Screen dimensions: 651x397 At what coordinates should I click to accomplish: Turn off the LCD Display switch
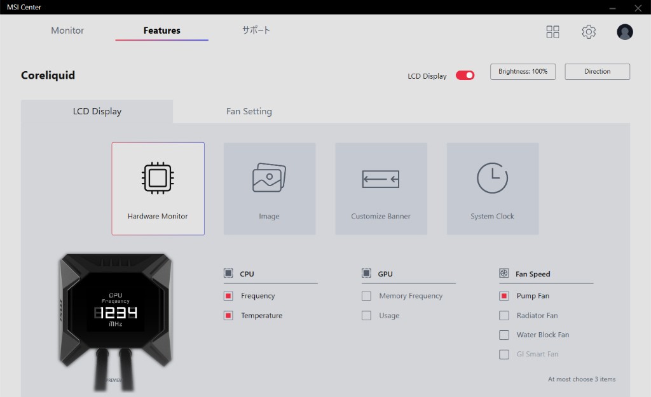[x=465, y=76]
